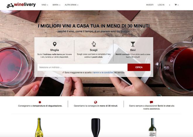
Task: Open the 'termini e le condizioni' link
Action: [x=103, y=73]
